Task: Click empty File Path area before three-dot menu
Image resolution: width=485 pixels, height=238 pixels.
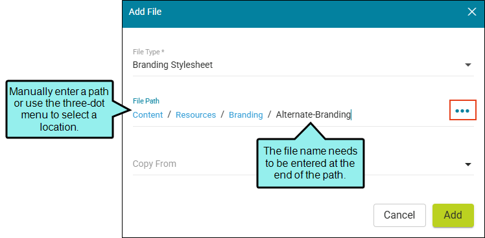Action: [x=399, y=115]
